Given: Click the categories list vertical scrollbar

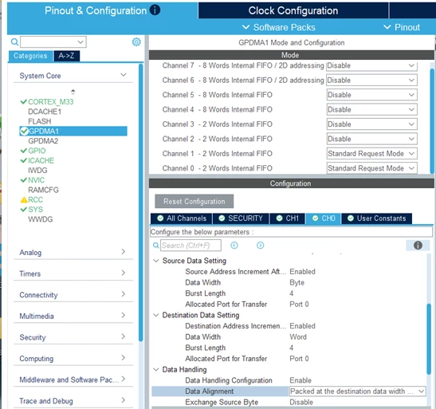Looking at the screenshot, I should [x=141, y=203].
